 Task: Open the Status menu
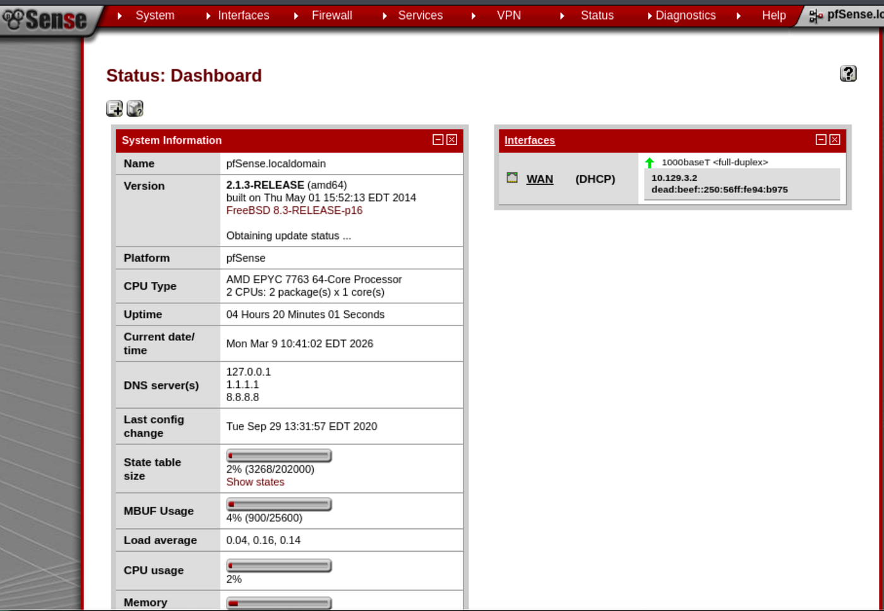click(597, 15)
